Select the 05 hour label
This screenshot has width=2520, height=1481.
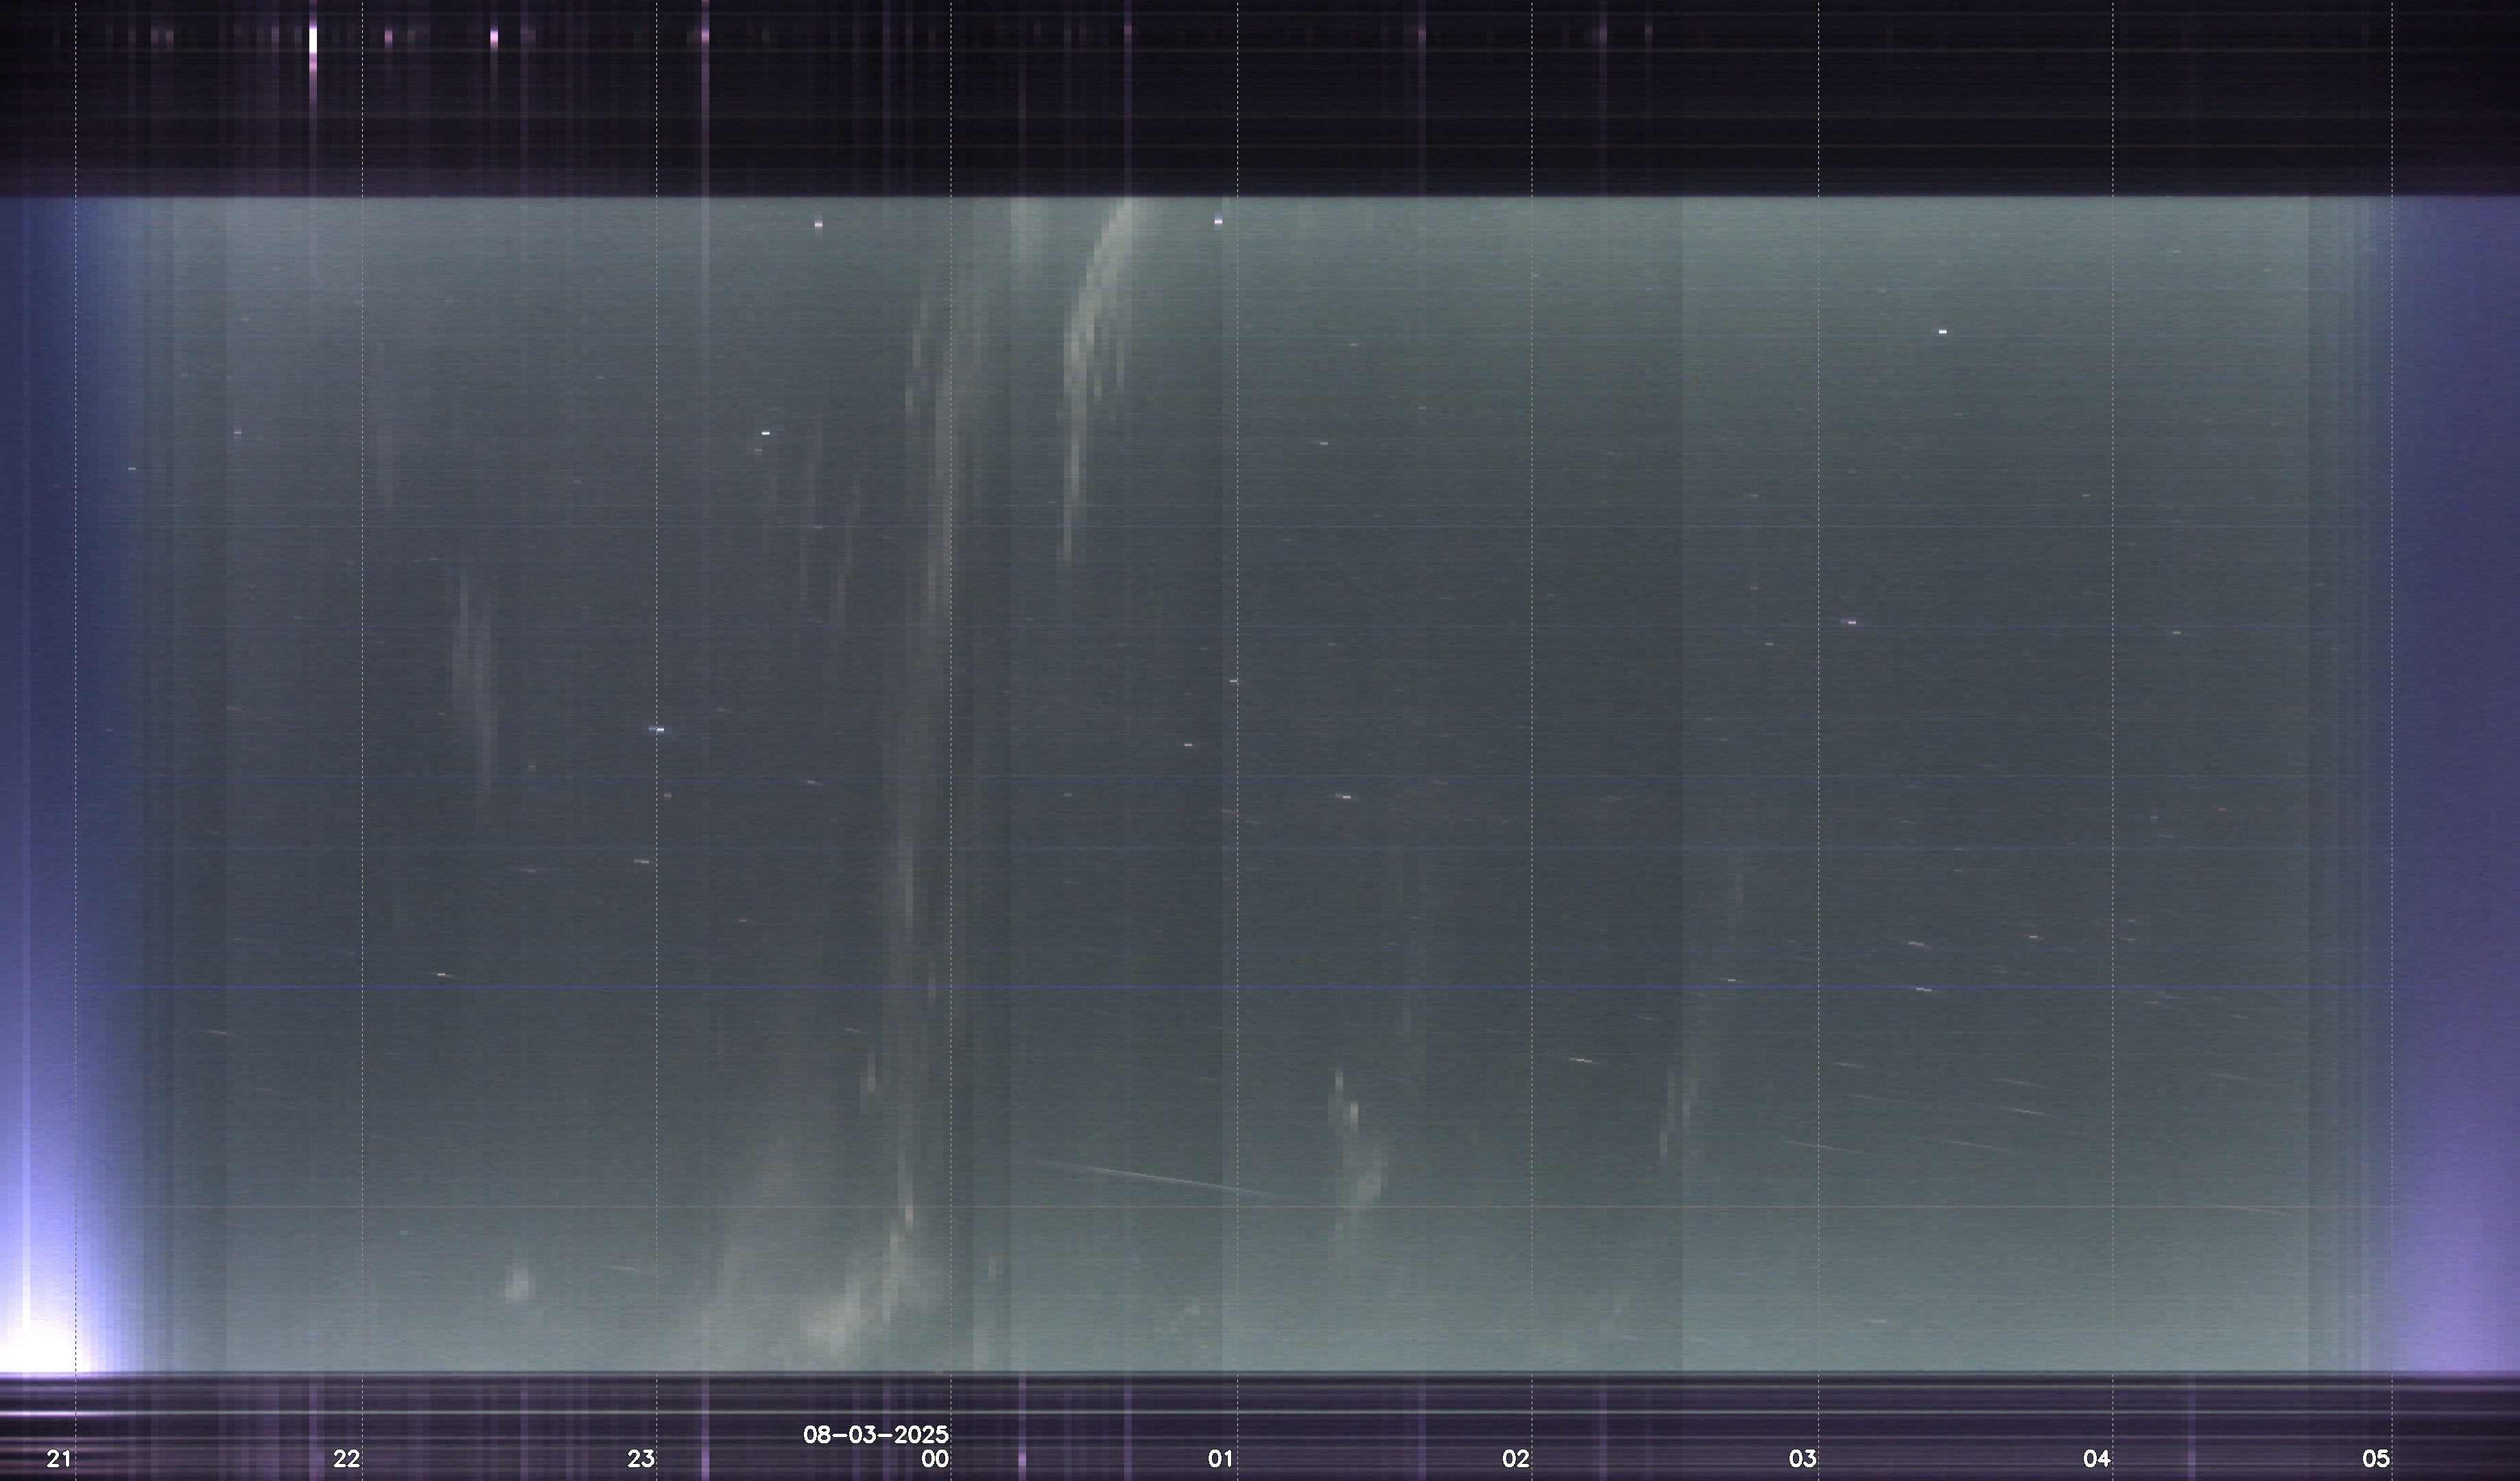point(2376,1459)
